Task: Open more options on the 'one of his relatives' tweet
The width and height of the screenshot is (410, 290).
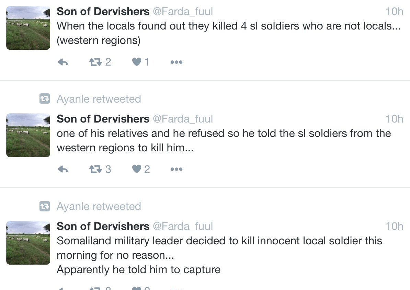Action: click(x=176, y=169)
